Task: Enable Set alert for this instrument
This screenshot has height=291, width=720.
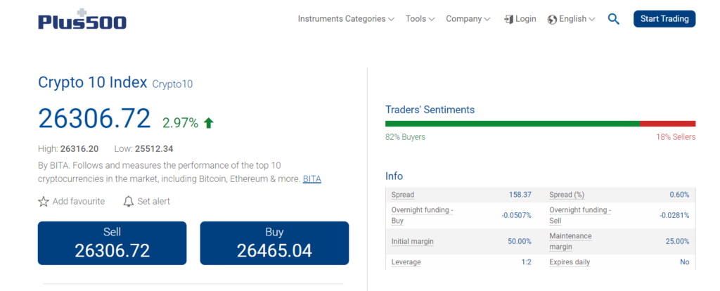Action: click(x=153, y=202)
